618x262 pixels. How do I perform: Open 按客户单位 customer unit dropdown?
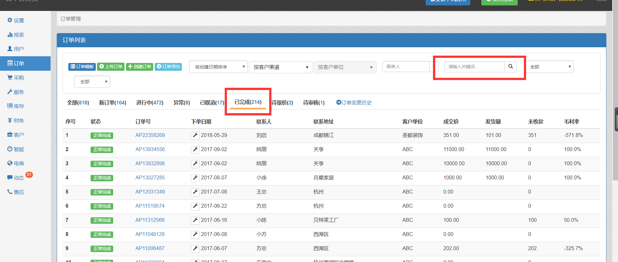pyautogui.click(x=345, y=67)
